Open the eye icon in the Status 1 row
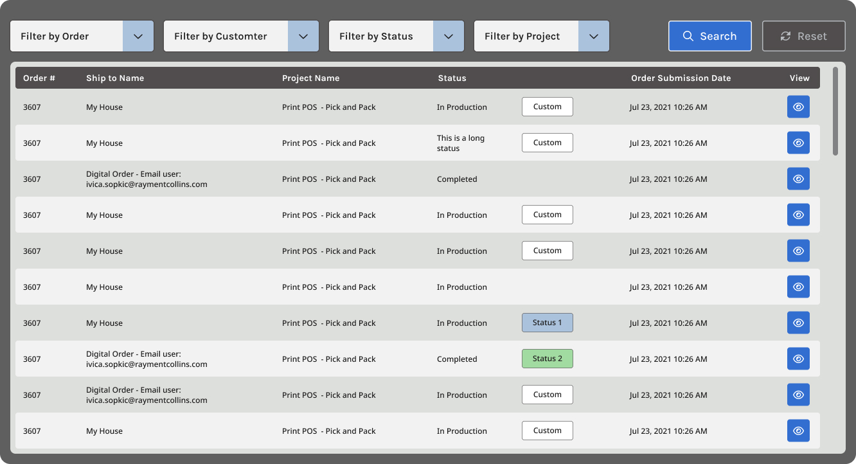 (798, 323)
